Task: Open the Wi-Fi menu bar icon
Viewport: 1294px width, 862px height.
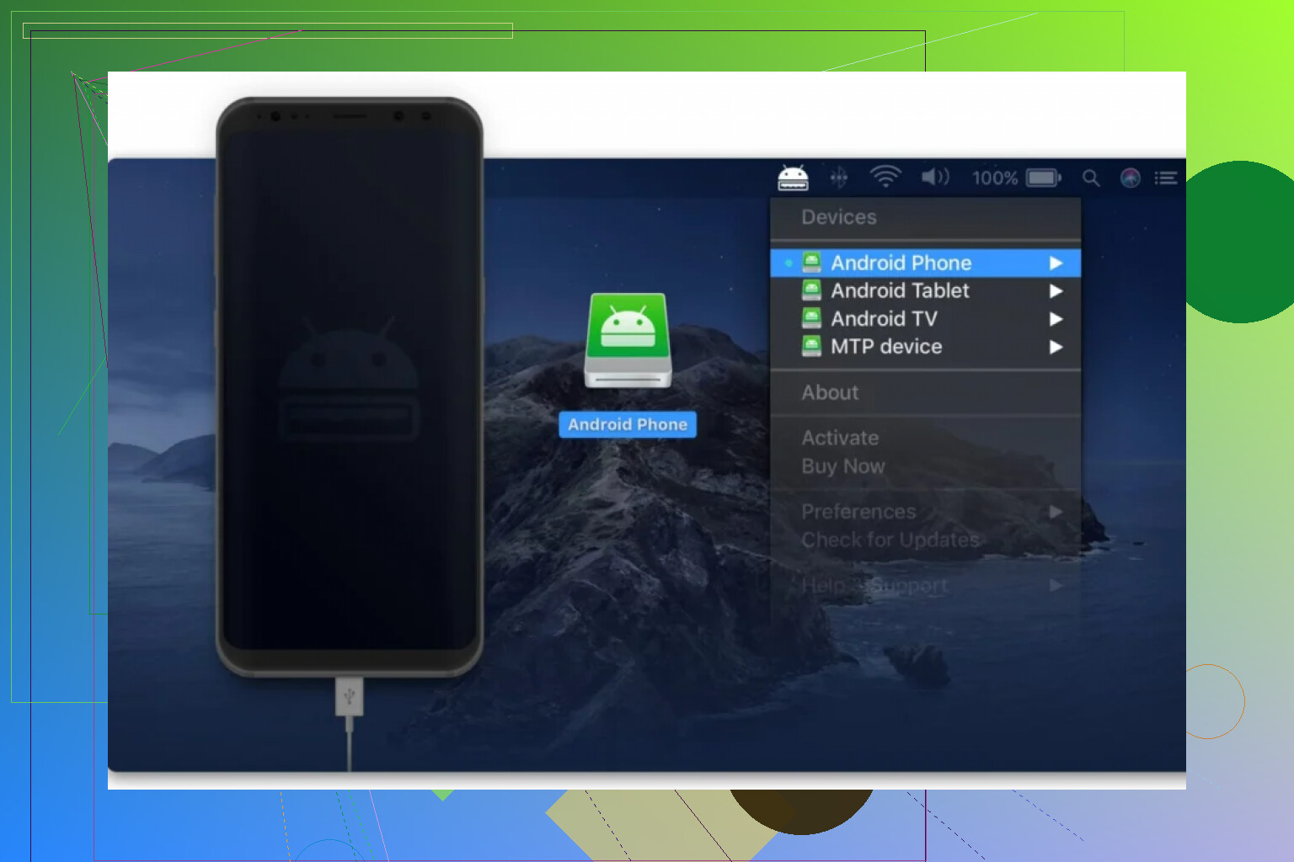Action: pyautogui.click(x=885, y=177)
